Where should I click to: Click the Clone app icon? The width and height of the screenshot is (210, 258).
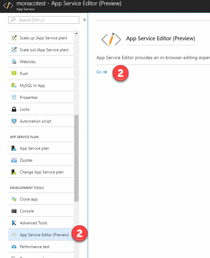coord(14,199)
